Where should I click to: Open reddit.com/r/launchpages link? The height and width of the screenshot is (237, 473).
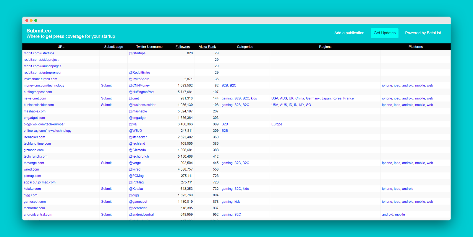[43, 66]
